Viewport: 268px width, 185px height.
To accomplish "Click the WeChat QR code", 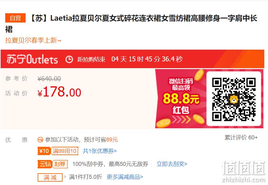I will click(234, 99).
